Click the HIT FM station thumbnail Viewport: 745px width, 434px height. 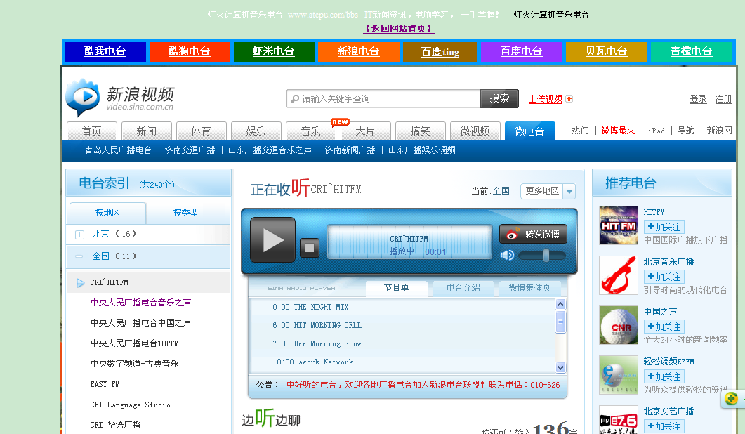618,225
